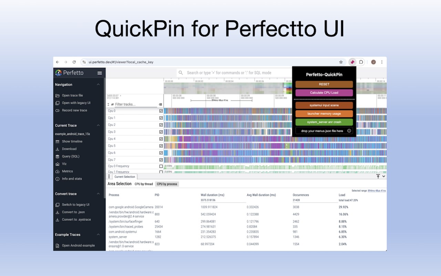This screenshot has height=276, width=441.
Task: Select Switch to legacy UI
Action: point(75,205)
